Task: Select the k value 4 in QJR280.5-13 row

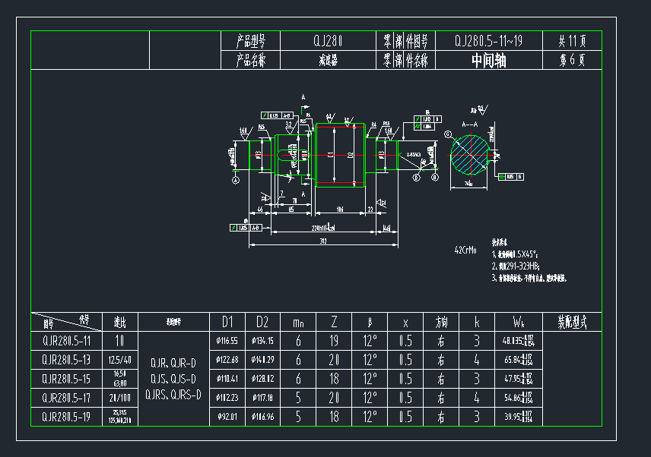Action: click(x=477, y=360)
